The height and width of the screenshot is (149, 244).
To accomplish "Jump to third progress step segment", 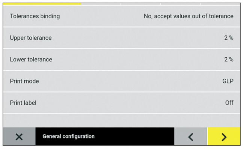I will coord(141,4).
